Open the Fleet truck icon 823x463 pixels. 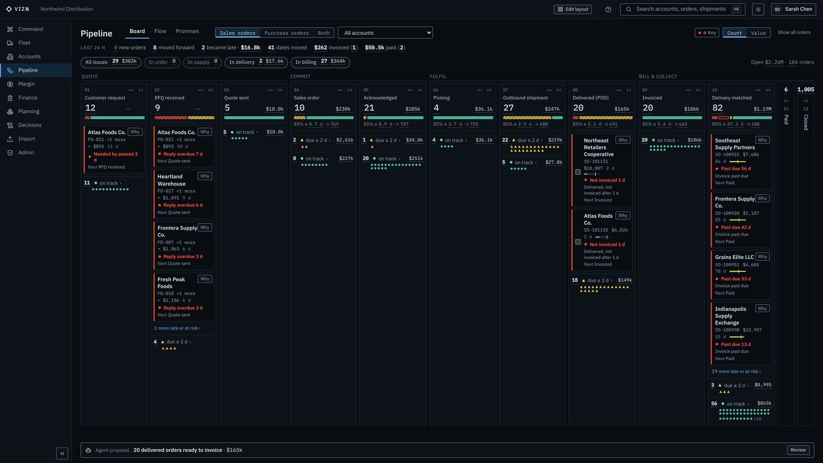(x=10, y=43)
